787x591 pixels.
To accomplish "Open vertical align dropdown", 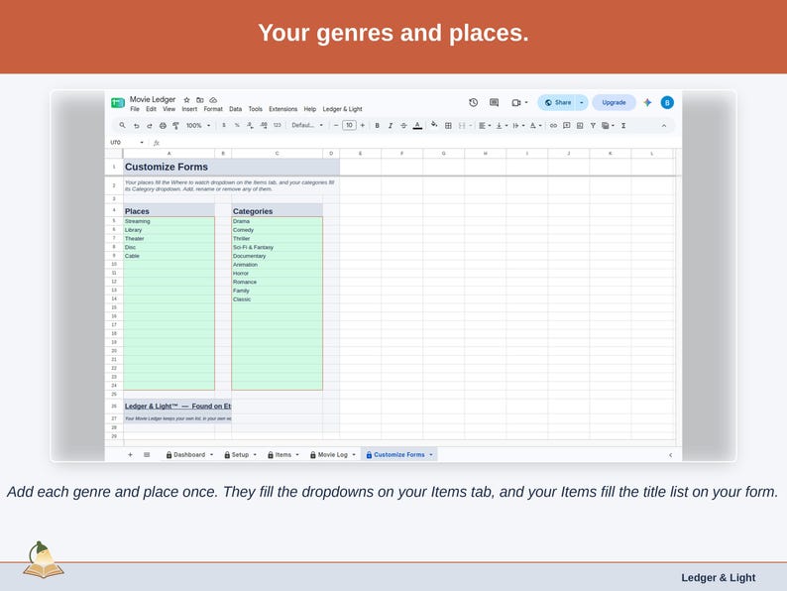I will 502,126.
